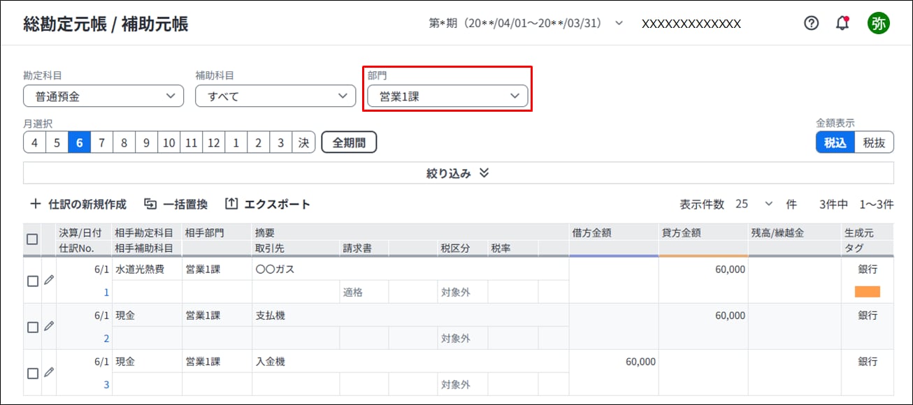
Task: Click orange tag swatch in row 1
Action: pyautogui.click(x=868, y=292)
